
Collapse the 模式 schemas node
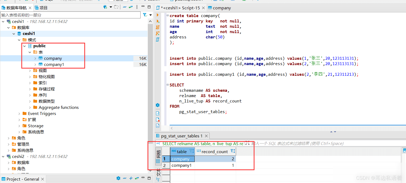[19, 40]
